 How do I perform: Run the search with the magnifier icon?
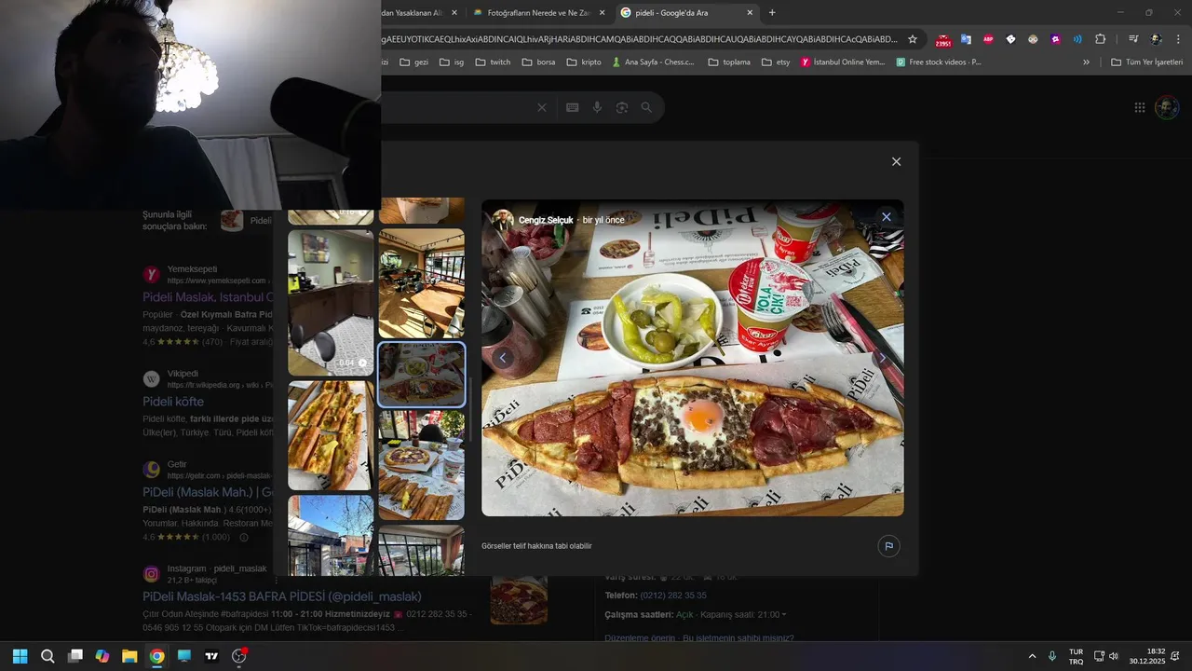tap(646, 108)
